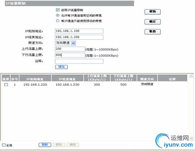Toggle the 启用IP流量限制 checkbox

pyautogui.click(x=58, y=10)
